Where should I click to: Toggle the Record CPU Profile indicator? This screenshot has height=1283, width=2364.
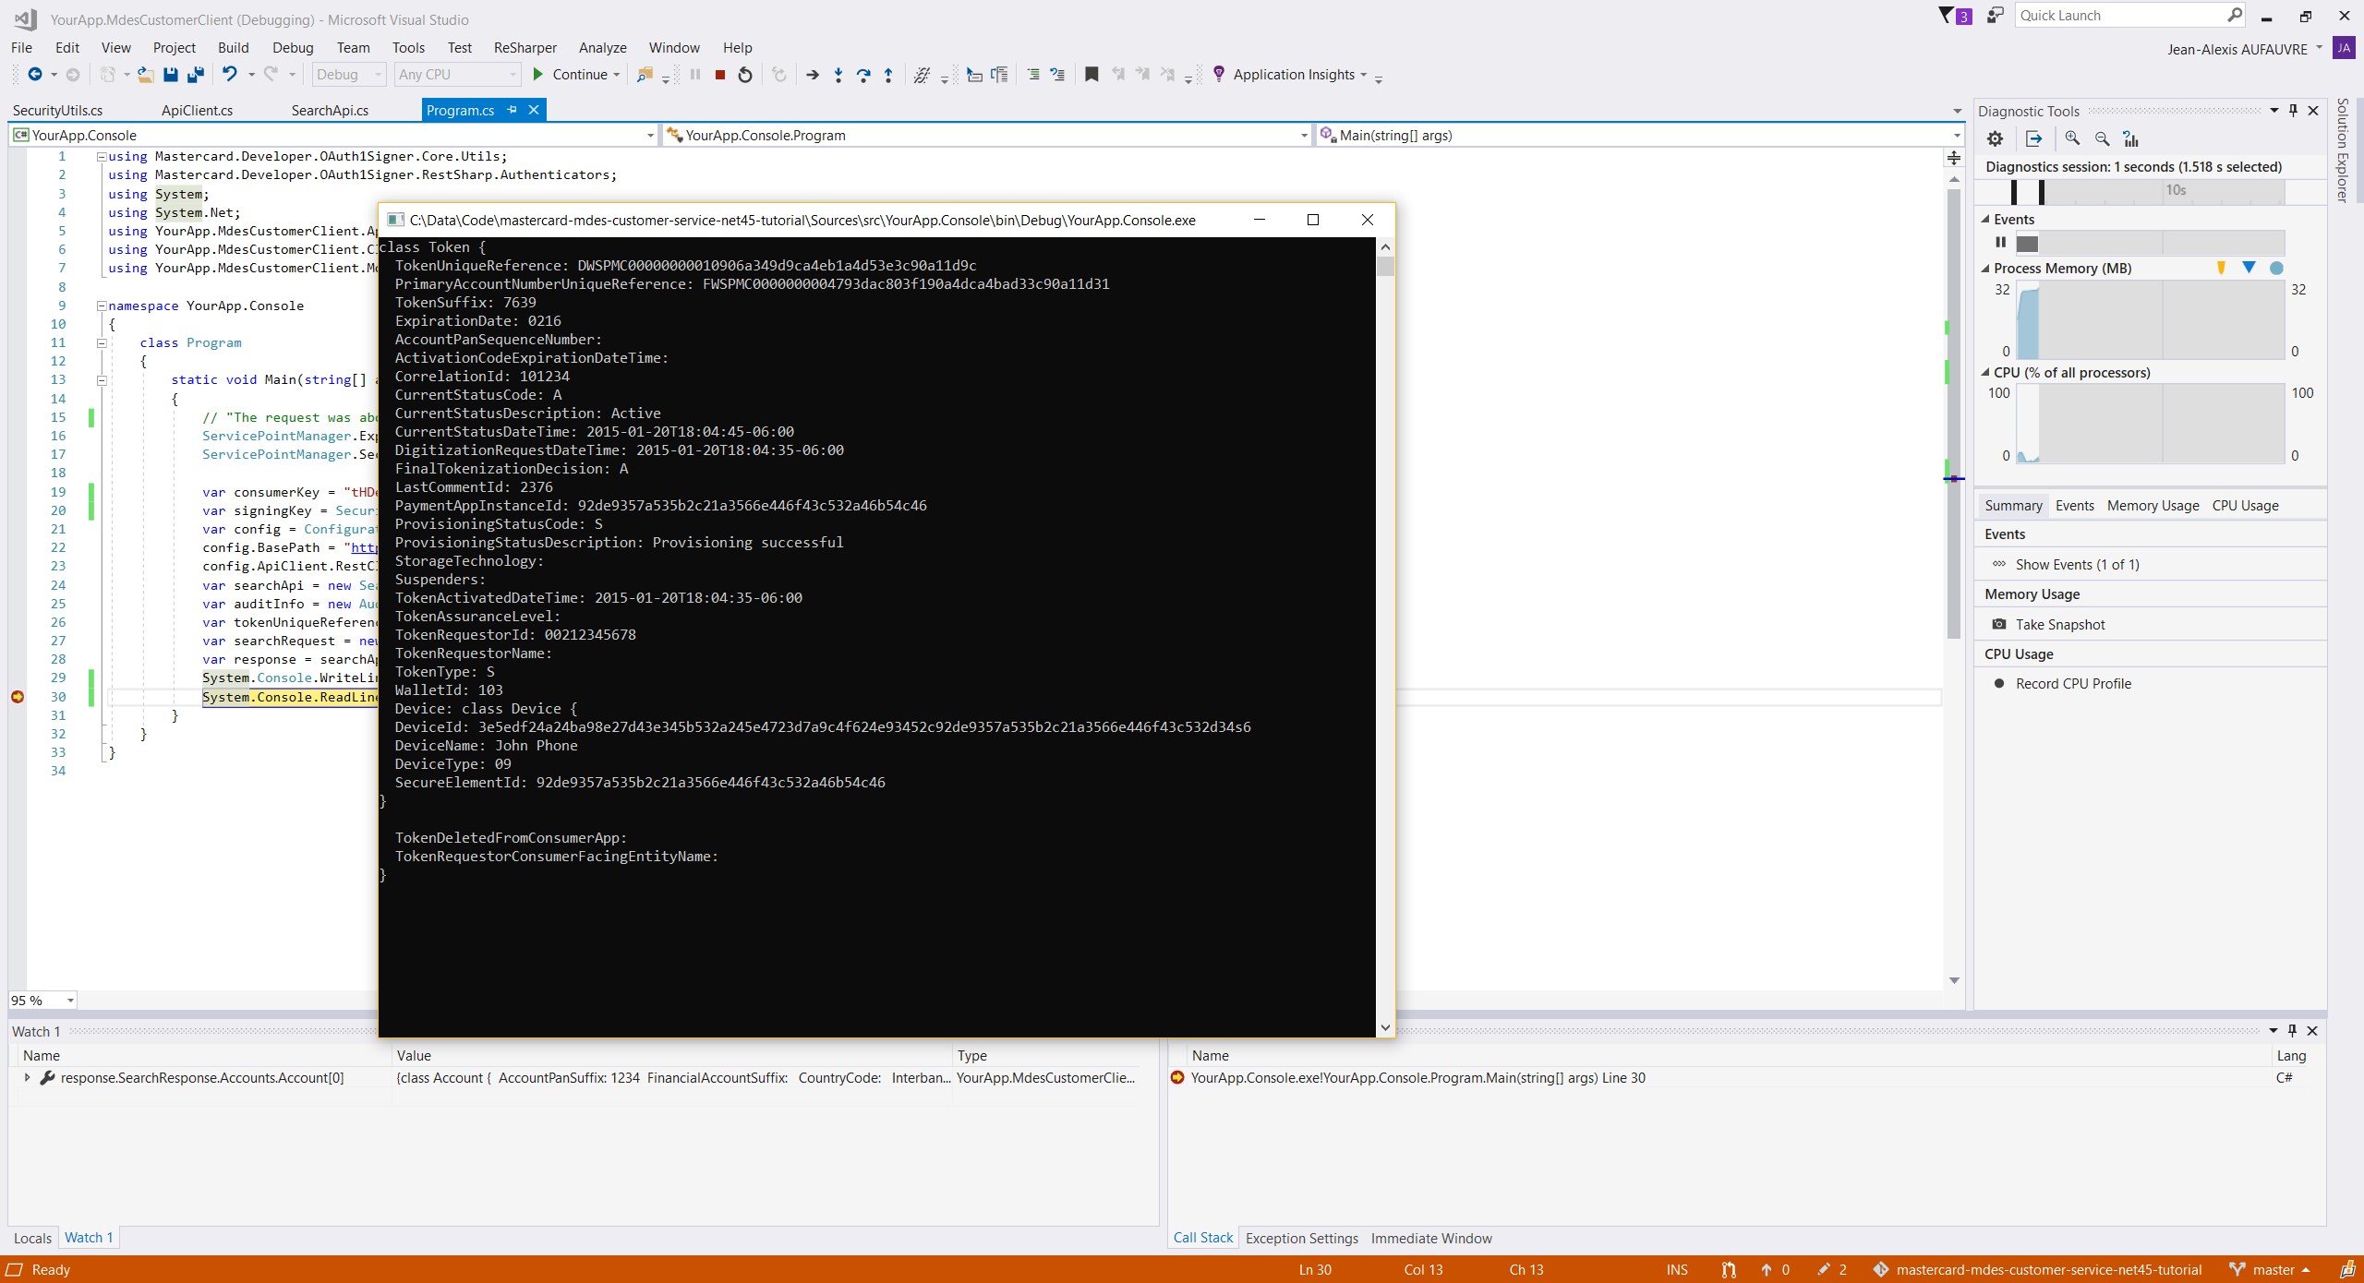pyautogui.click(x=1999, y=684)
